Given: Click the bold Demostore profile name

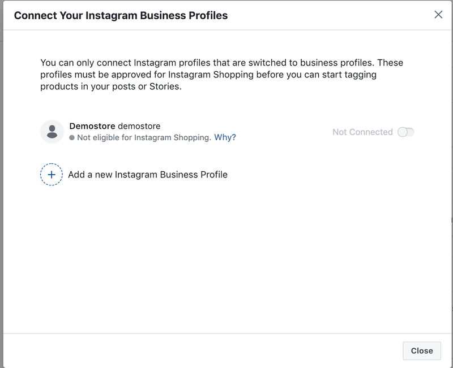Looking at the screenshot, I should click(x=92, y=126).
